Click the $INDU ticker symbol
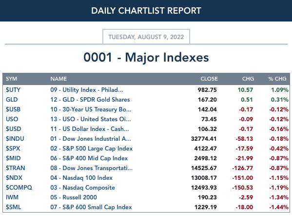 (x=15, y=138)
